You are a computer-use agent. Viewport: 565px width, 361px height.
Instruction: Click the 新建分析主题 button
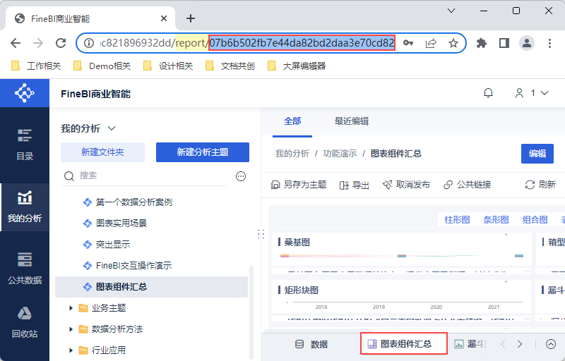(203, 152)
